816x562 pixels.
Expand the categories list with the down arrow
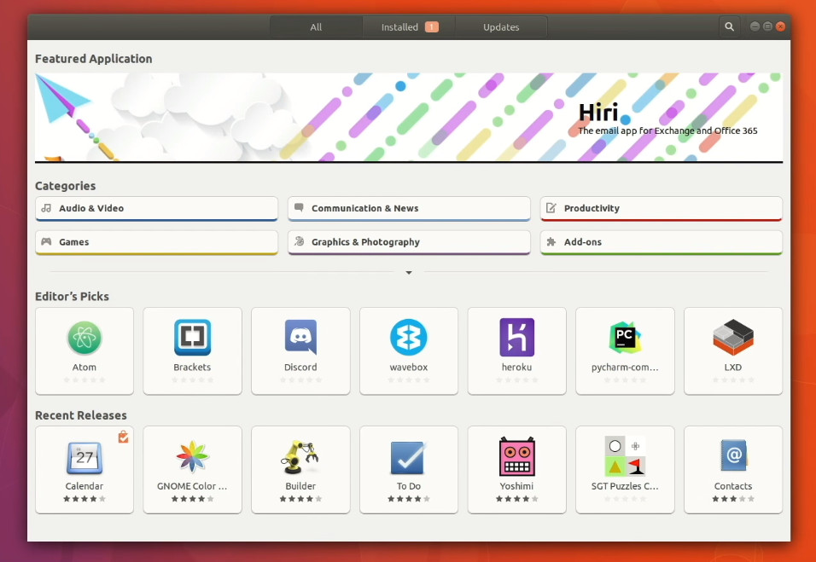pyautogui.click(x=408, y=272)
